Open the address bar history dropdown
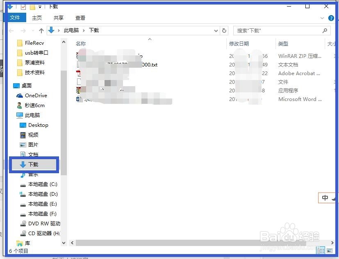Image resolution: width=339 pixels, height=259 pixels. [215, 30]
